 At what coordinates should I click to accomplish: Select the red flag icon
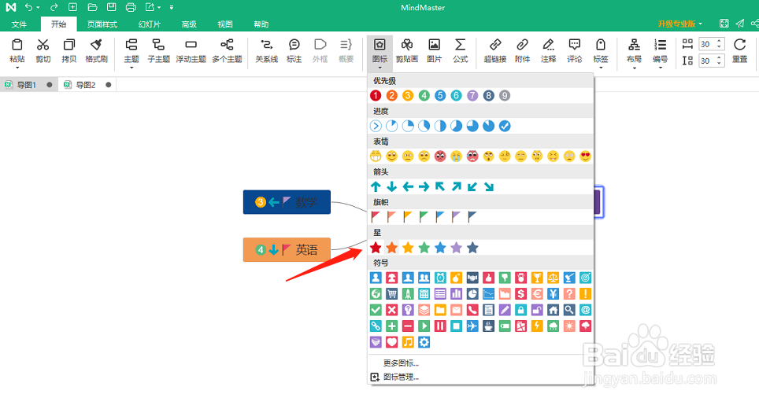point(376,217)
